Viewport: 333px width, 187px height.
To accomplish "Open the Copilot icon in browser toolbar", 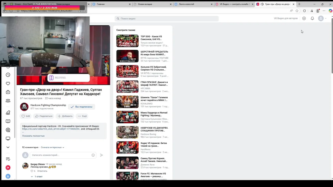I will (331, 11).
